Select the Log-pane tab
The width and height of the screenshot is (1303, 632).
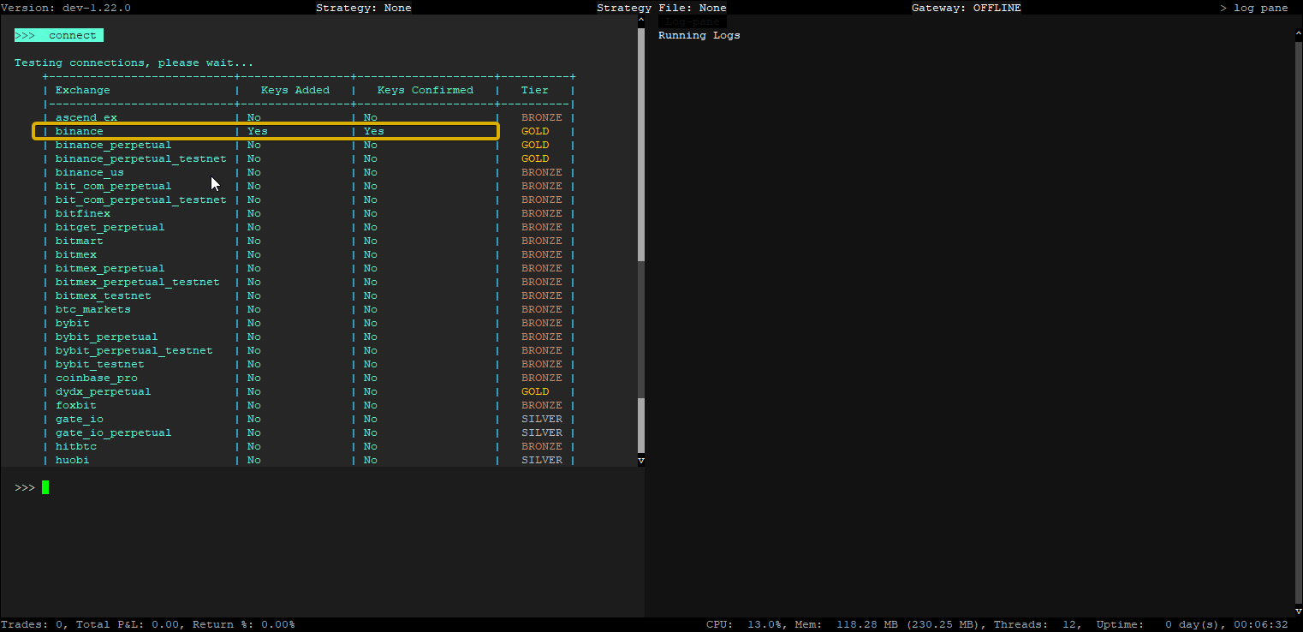[x=693, y=21]
